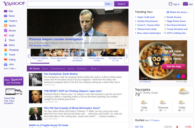Switch to the Entertainment tab

tap(58, 68)
